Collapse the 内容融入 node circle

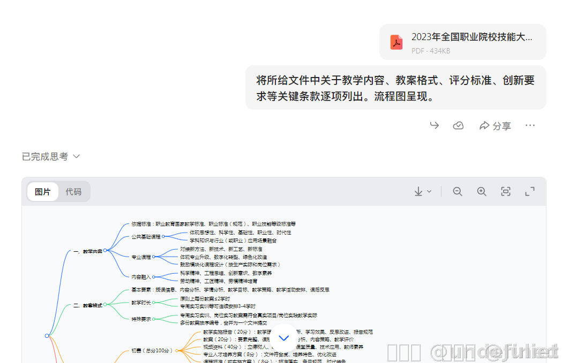pyautogui.click(x=153, y=277)
